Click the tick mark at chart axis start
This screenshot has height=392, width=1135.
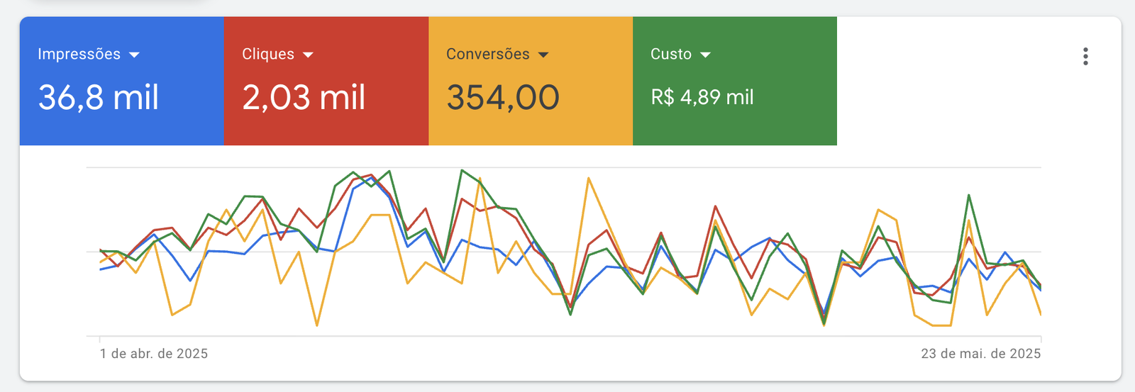(100, 340)
